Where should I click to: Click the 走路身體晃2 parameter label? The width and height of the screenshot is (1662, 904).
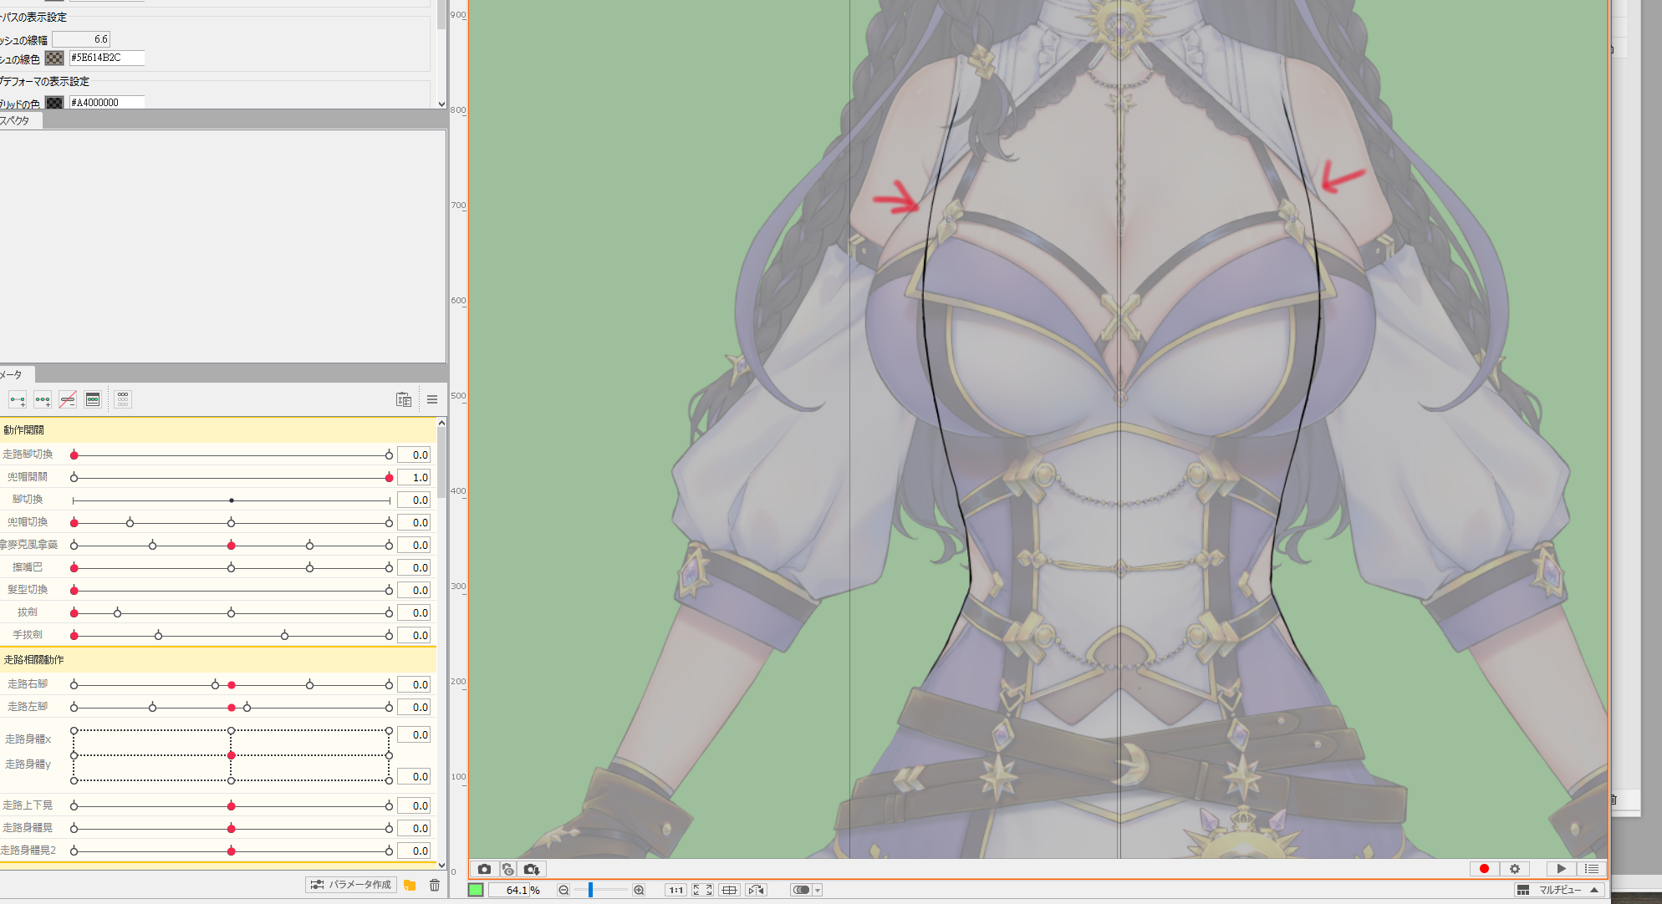click(x=28, y=851)
